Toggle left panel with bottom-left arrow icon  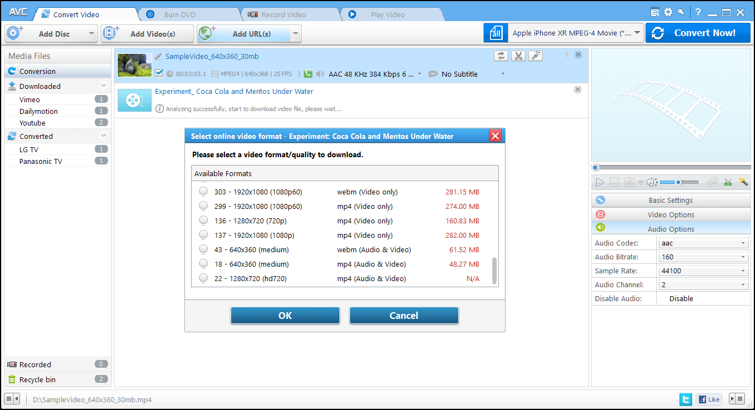12,399
